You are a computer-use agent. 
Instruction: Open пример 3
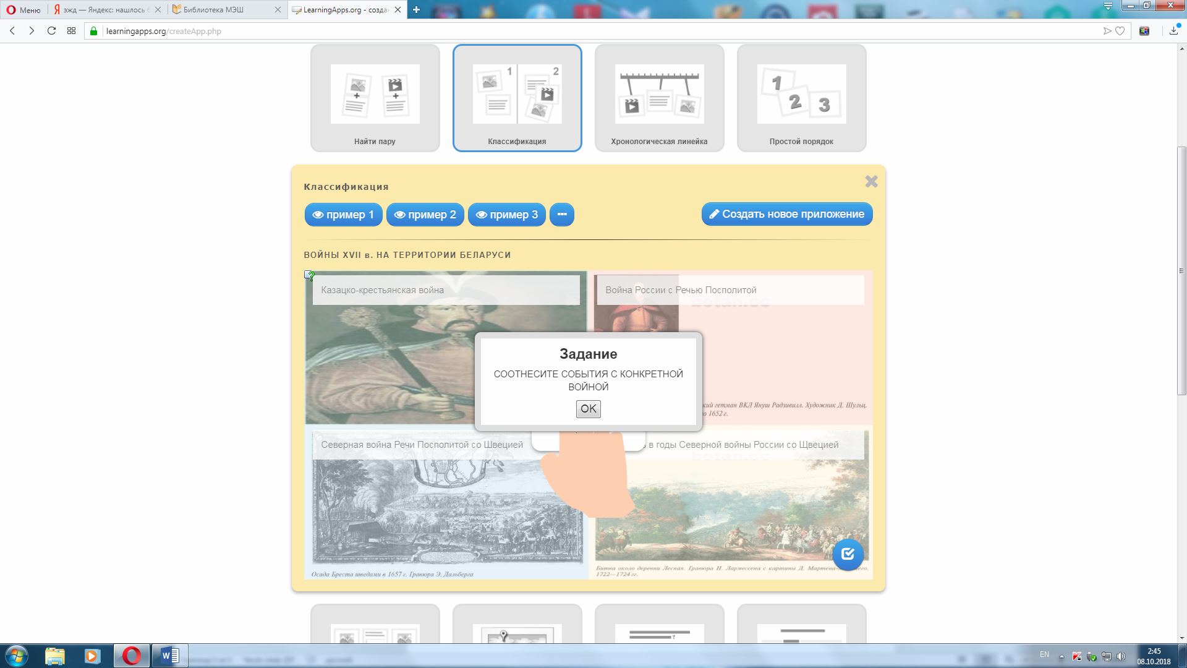507,215
